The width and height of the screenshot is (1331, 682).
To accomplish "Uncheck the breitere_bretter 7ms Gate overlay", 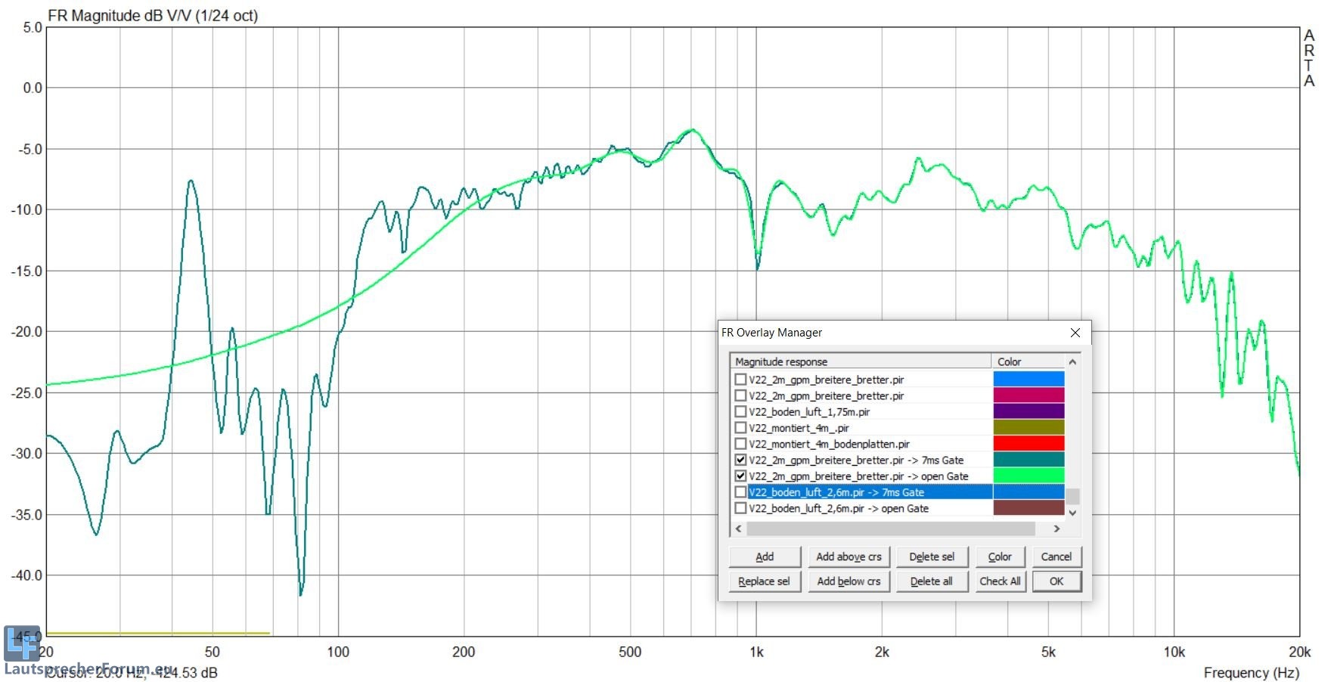I will (740, 460).
